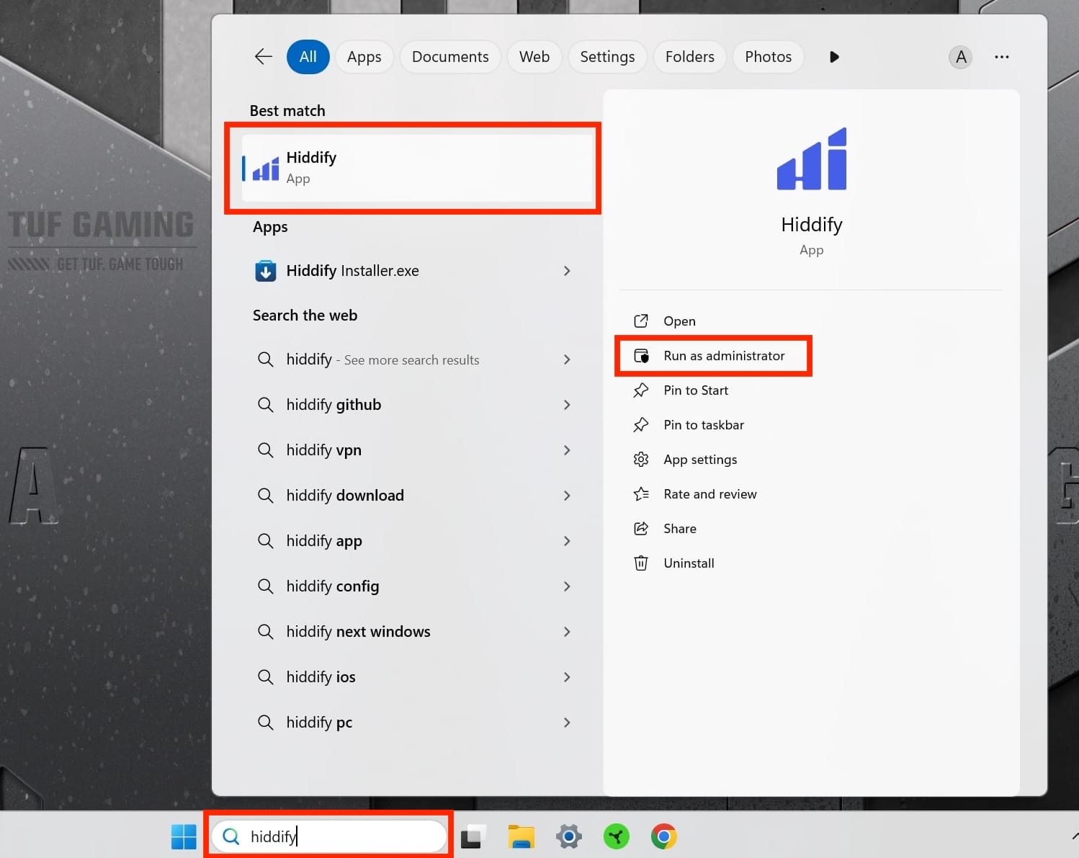Switch to the Documents filter tab
This screenshot has height=858, width=1079.
[x=450, y=57]
